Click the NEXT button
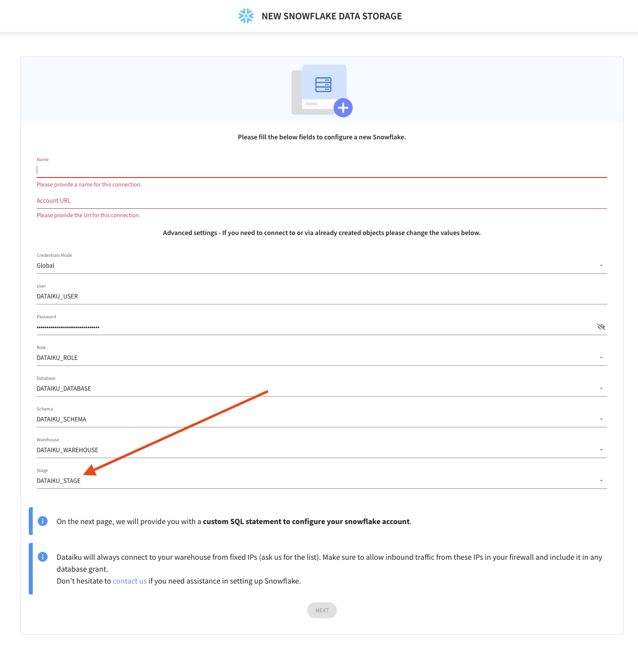 pyautogui.click(x=322, y=610)
